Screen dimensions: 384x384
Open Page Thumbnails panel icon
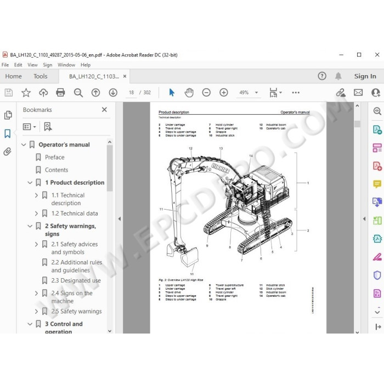(8, 115)
